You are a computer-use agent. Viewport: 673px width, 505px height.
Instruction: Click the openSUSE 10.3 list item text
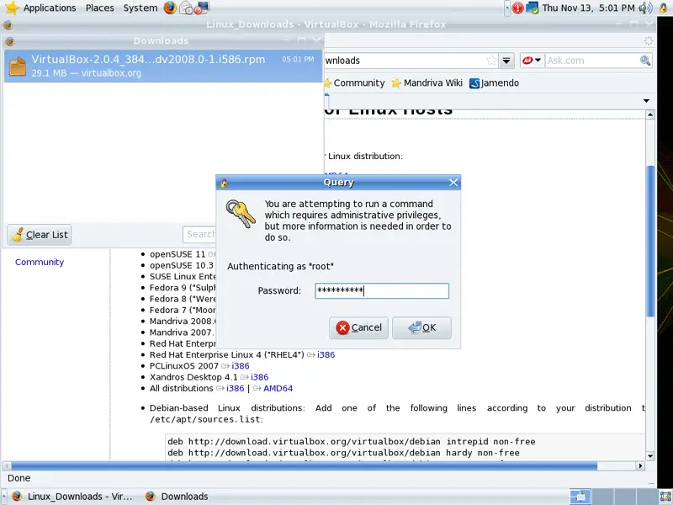[181, 265]
